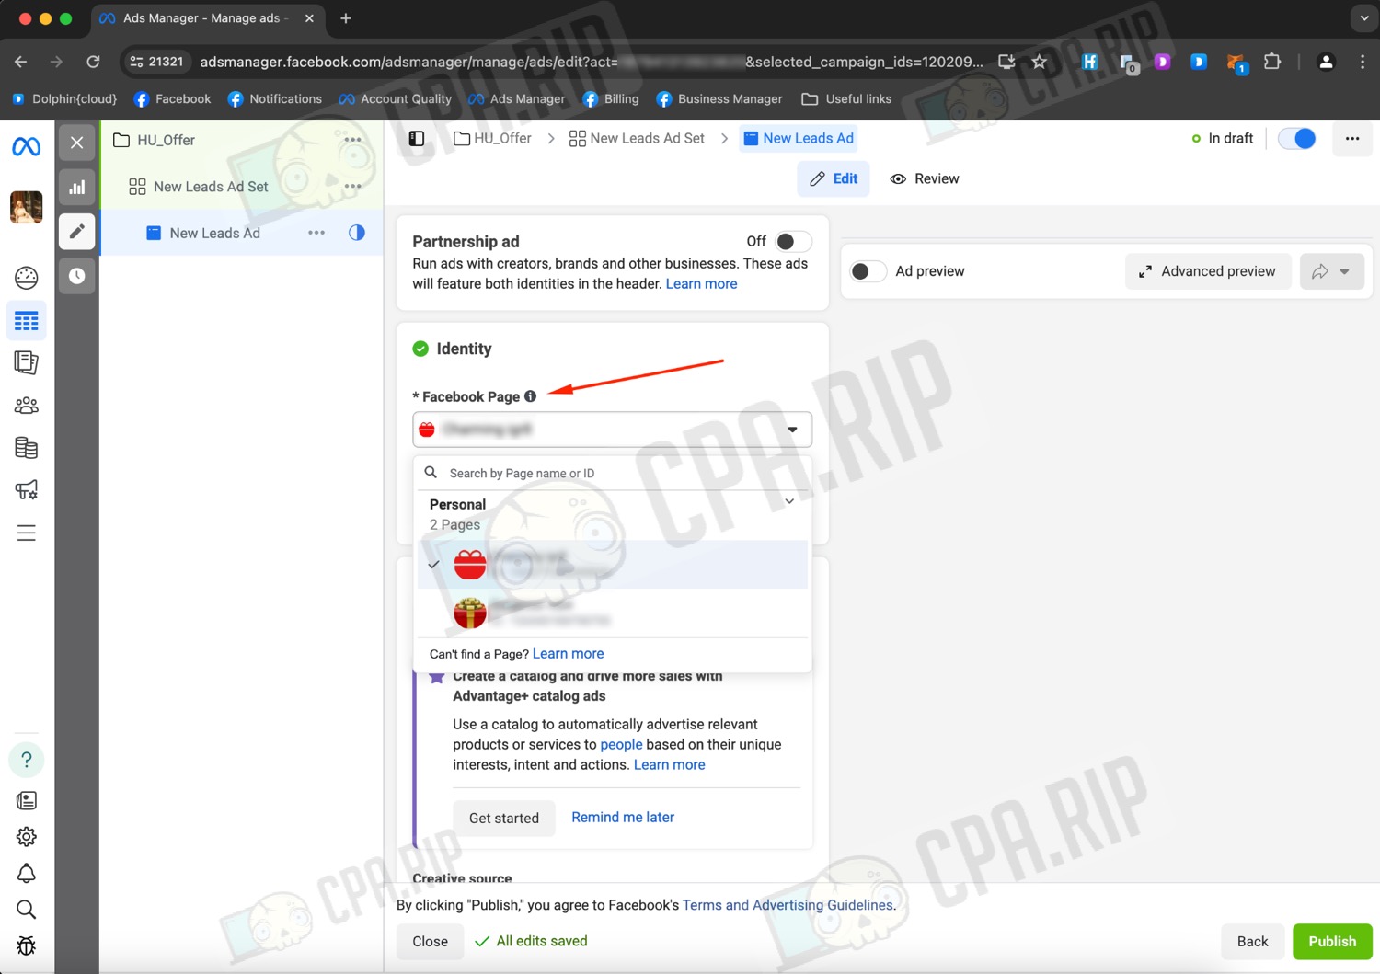Collapse the Personal pages group

click(789, 501)
